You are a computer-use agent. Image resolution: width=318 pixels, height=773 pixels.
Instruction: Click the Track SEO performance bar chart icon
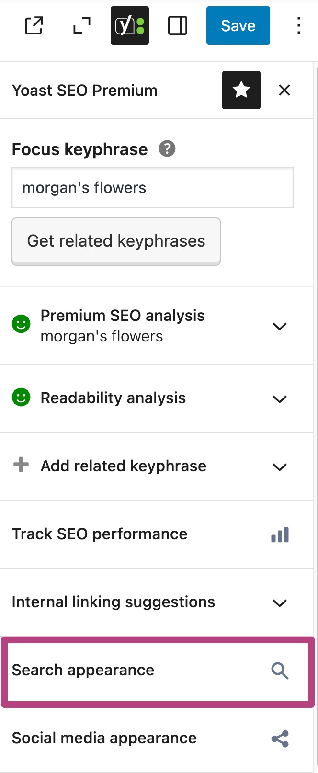[280, 535]
